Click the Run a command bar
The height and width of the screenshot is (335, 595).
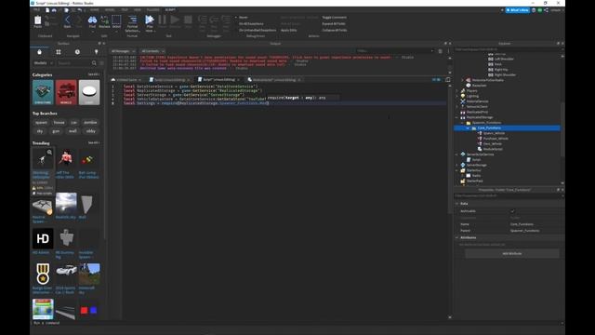click(296, 323)
